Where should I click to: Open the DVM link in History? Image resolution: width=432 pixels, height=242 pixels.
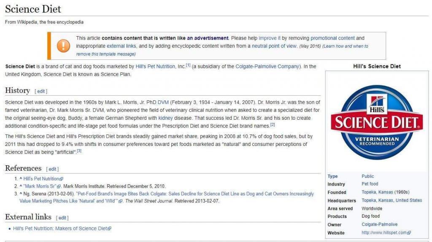click(x=163, y=102)
